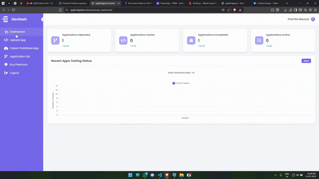This screenshot has height=179, width=319.
Task: Click the Brave Shields lion icon
Action: 235,10
